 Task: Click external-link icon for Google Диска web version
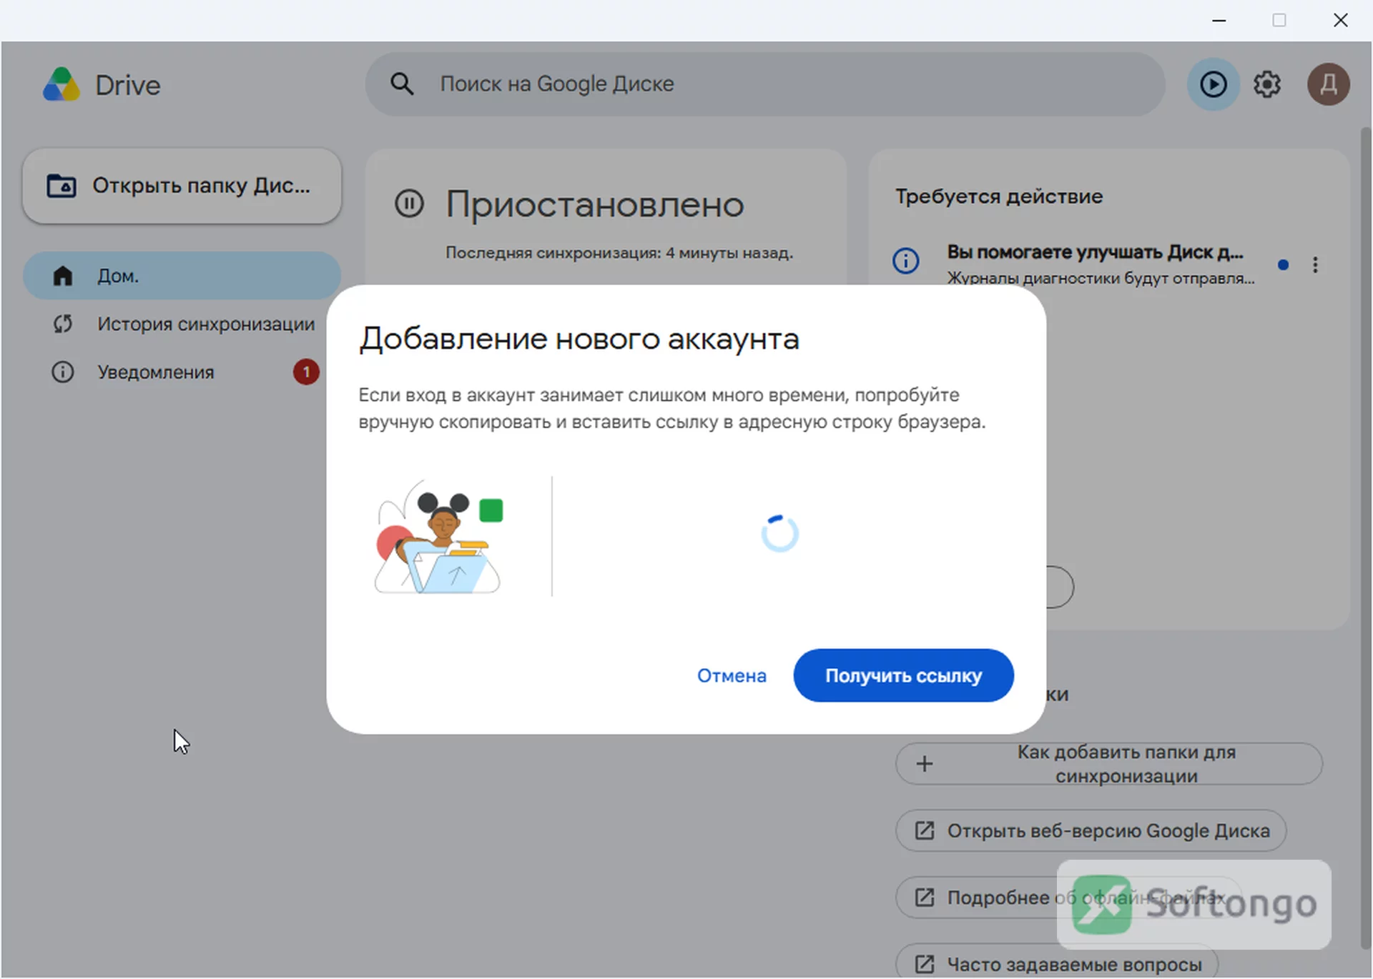(x=924, y=830)
